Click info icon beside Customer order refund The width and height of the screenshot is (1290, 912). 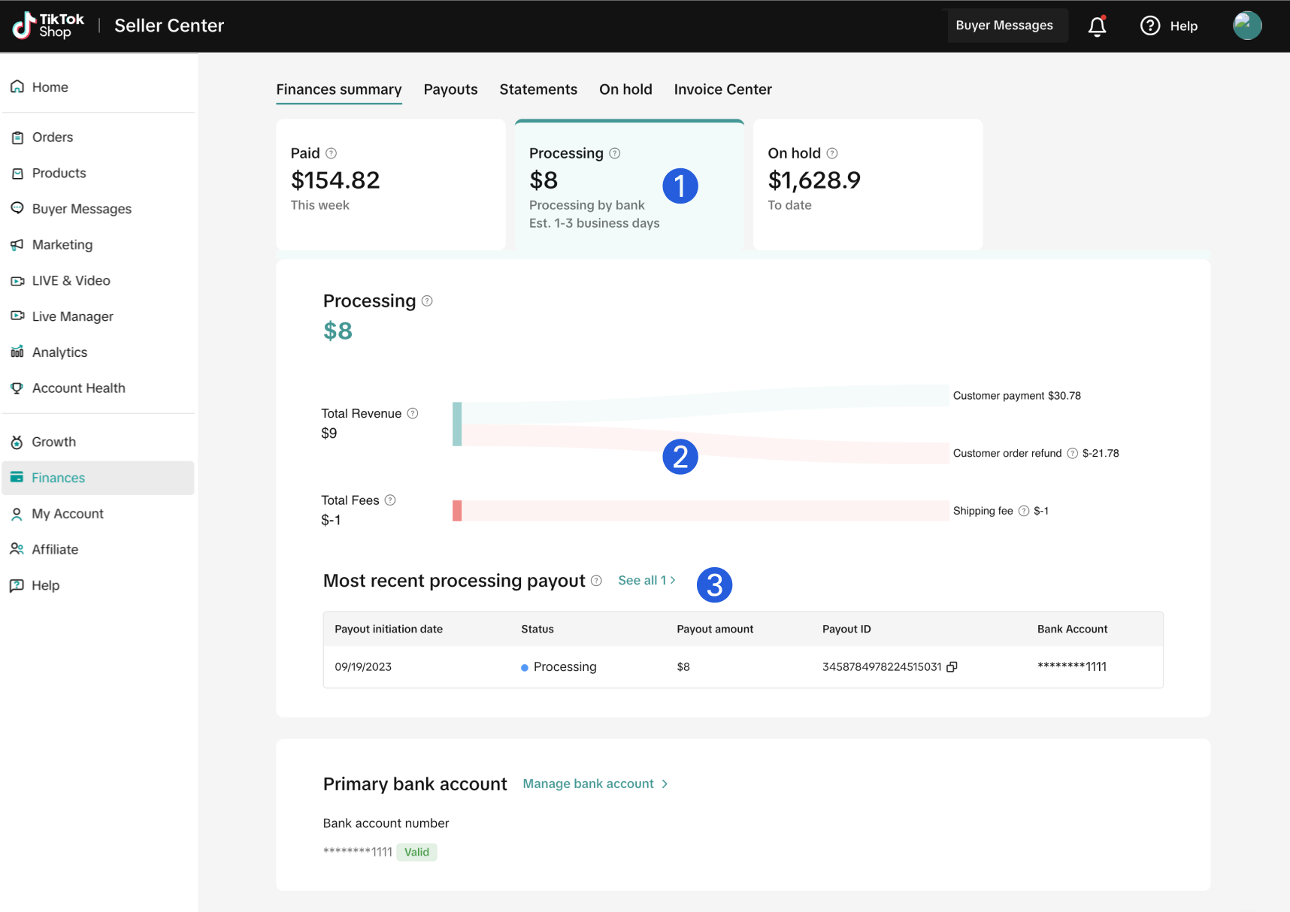coord(1072,453)
